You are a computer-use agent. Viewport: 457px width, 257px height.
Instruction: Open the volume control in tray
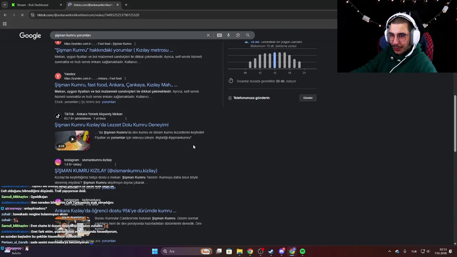point(428,251)
